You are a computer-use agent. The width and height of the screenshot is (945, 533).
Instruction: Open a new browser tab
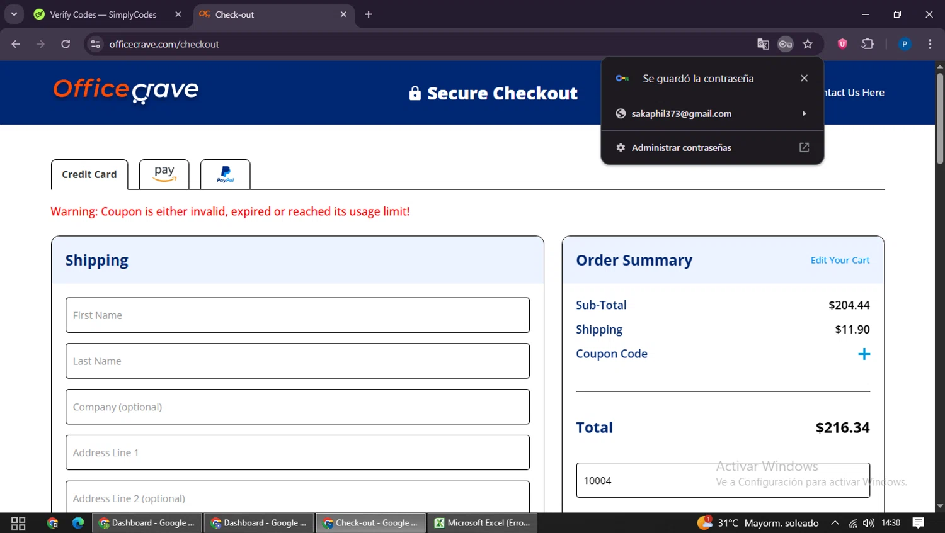click(369, 14)
